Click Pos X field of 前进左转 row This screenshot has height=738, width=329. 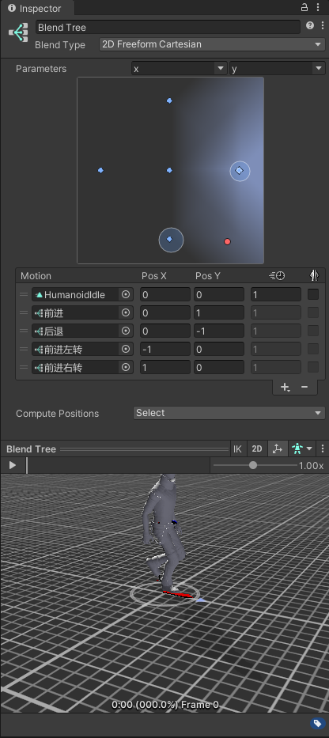[164, 350]
